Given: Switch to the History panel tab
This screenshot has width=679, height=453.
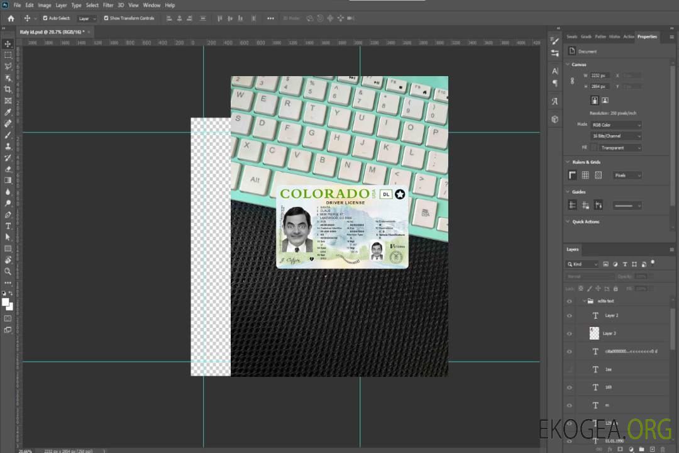Looking at the screenshot, I should click(614, 36).
